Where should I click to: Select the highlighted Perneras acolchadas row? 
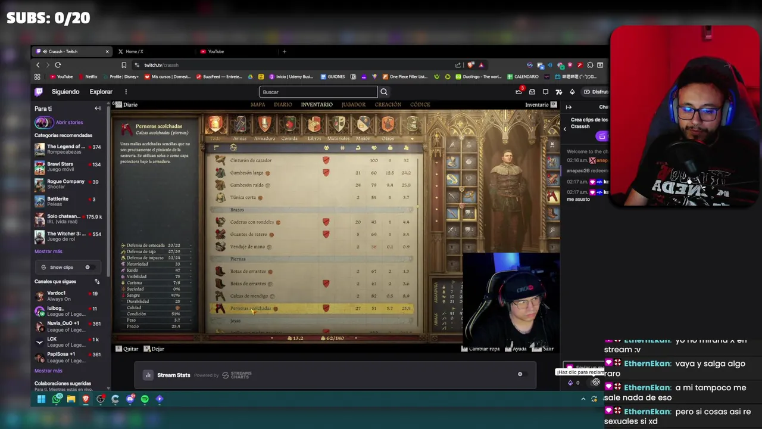click(x=313, y=309)
